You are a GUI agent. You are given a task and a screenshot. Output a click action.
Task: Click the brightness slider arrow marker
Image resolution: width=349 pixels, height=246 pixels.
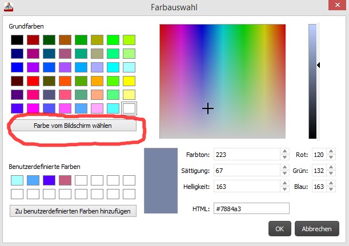(319, 66)
